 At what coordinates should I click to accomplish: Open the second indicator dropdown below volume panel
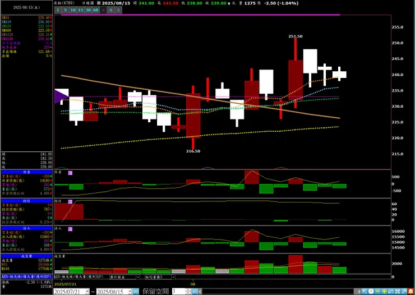173,277
